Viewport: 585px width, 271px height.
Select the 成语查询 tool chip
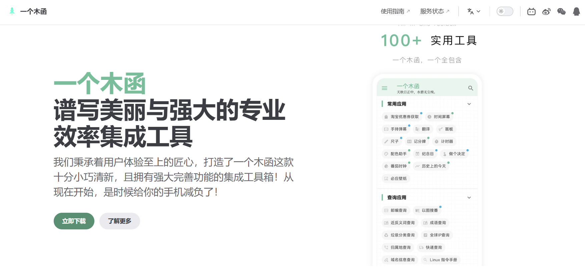pyautogui.click(x=435, y=223)
